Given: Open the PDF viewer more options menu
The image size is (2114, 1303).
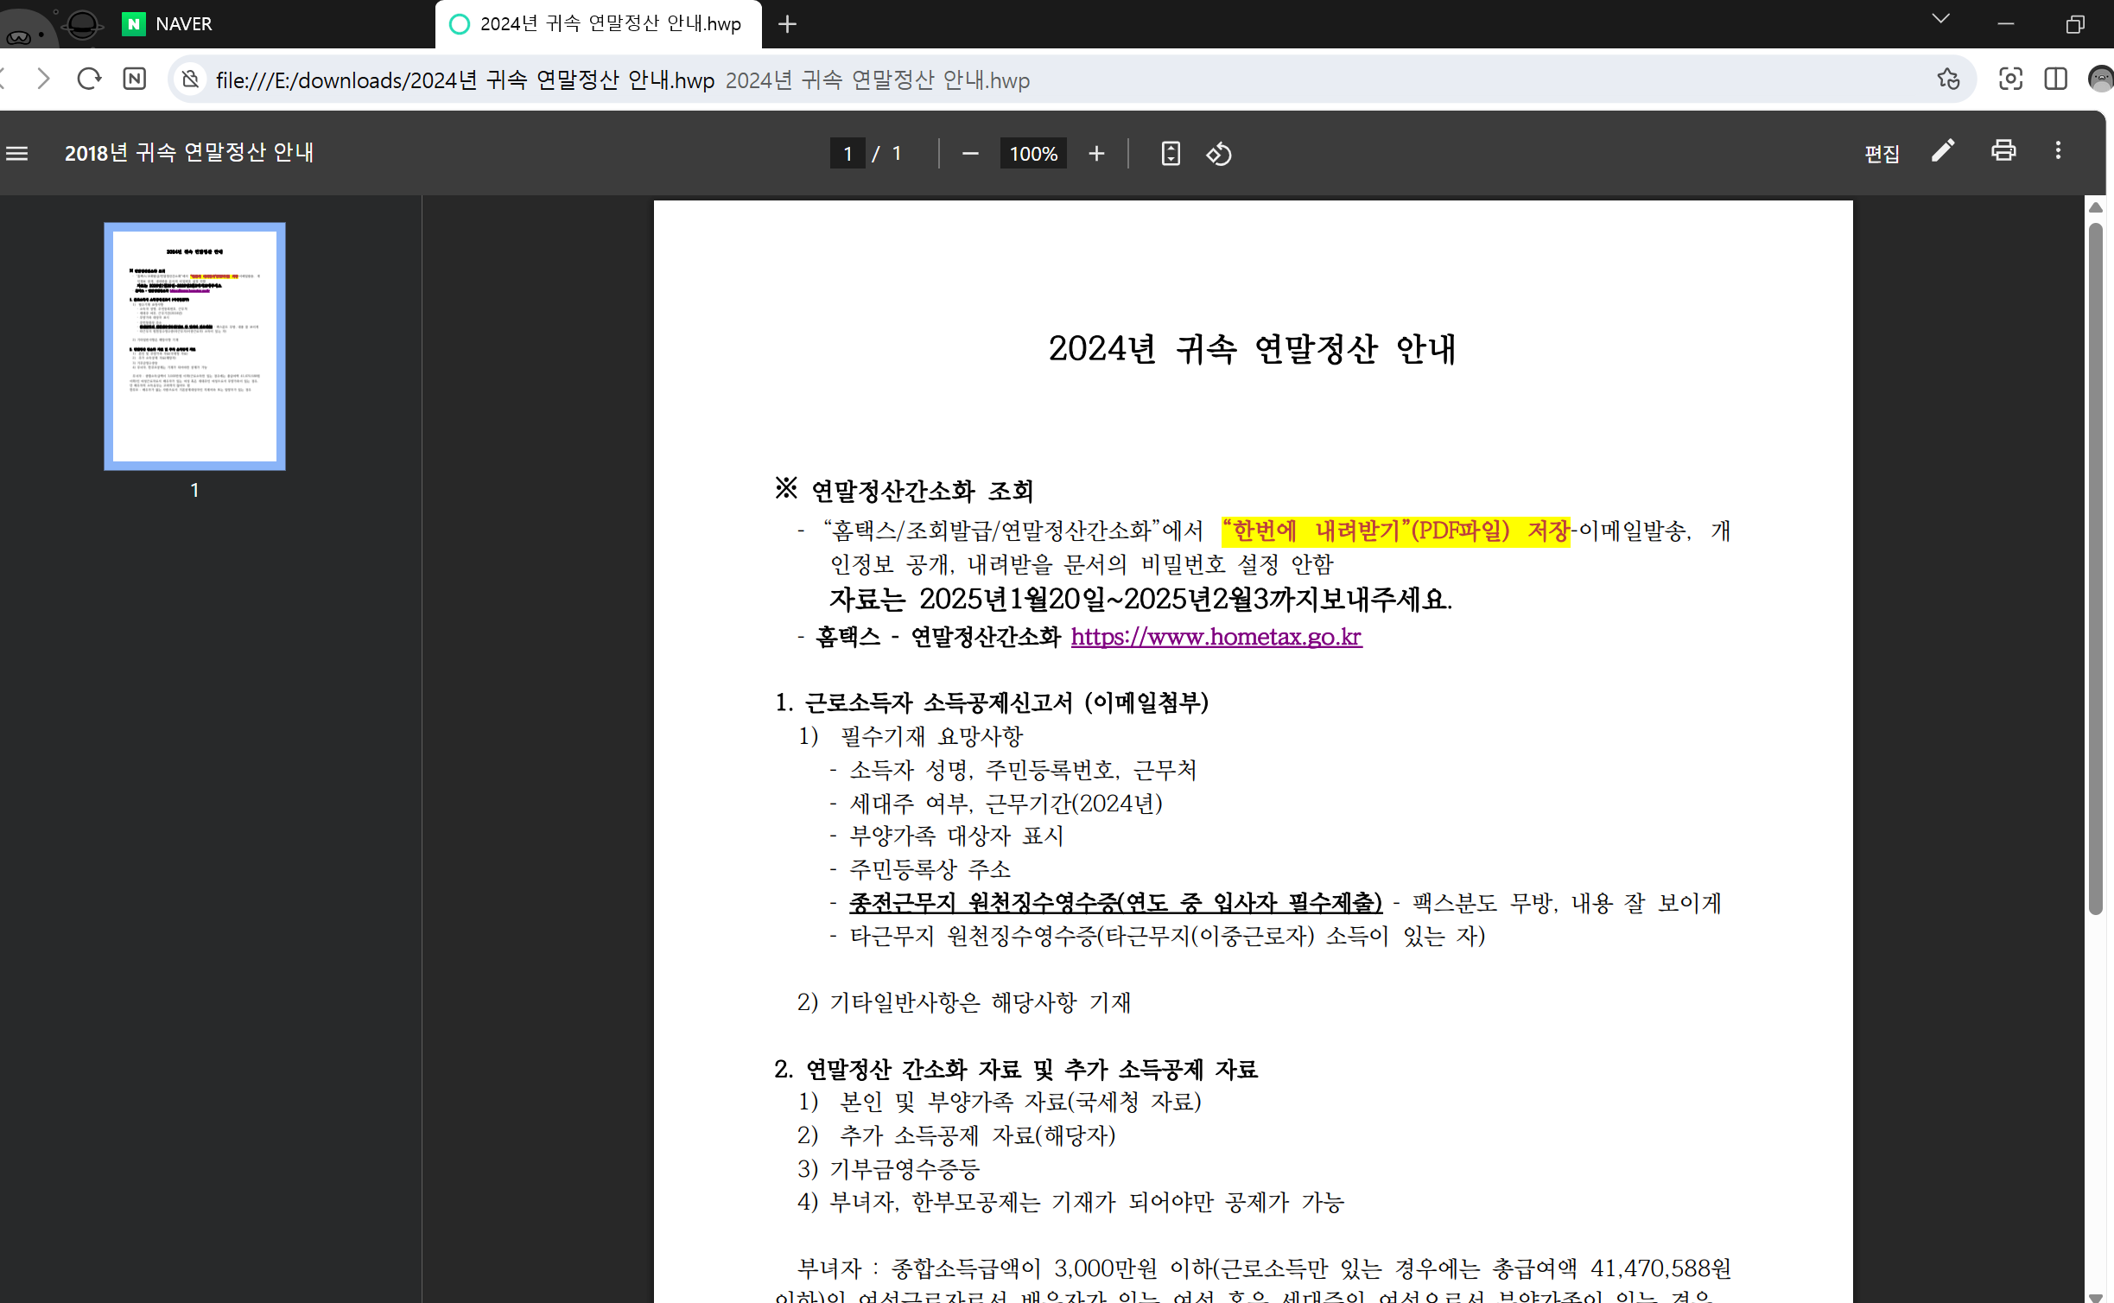Looking at the screenshot, I should pos(2058,151).
